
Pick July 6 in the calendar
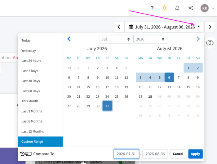coord(69,78)
